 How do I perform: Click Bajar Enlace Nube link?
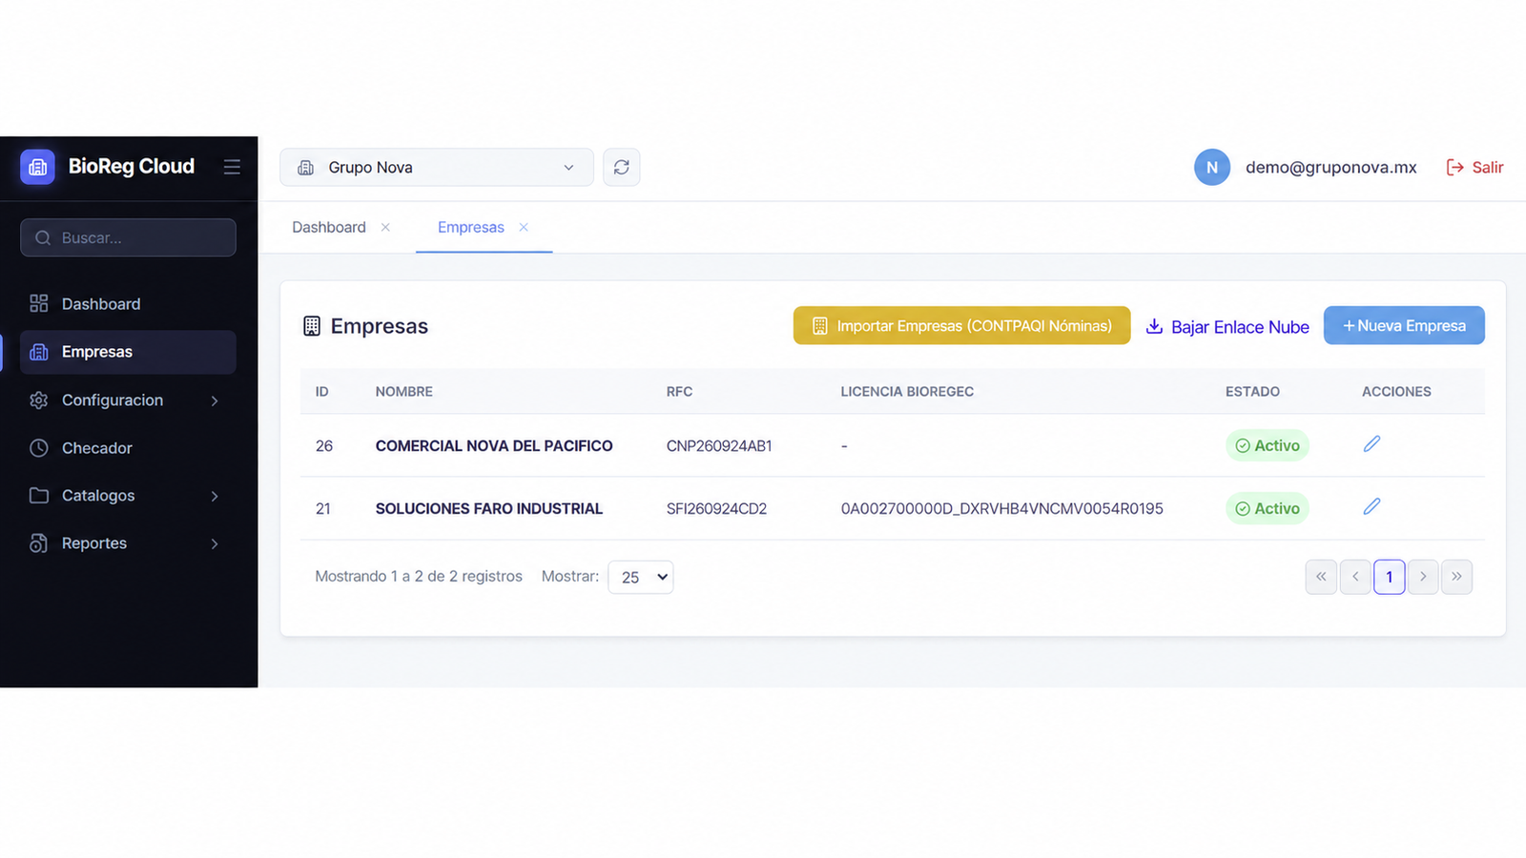click(x=1227, y=326)
